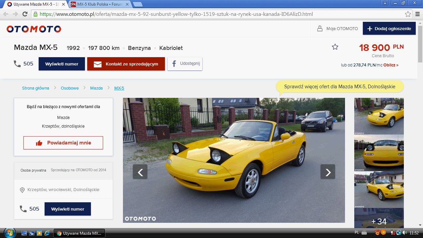Click Cena Brutto label
423x238 pixels.
383,56
